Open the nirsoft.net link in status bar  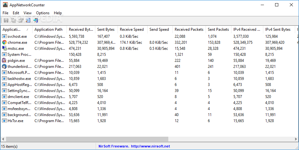[150, 146]
